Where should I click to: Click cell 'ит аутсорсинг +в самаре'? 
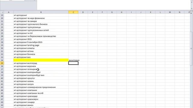tap(41, 21)
